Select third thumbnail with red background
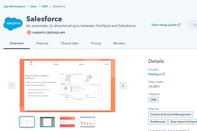197x131 pixels. tap(67, 122)
